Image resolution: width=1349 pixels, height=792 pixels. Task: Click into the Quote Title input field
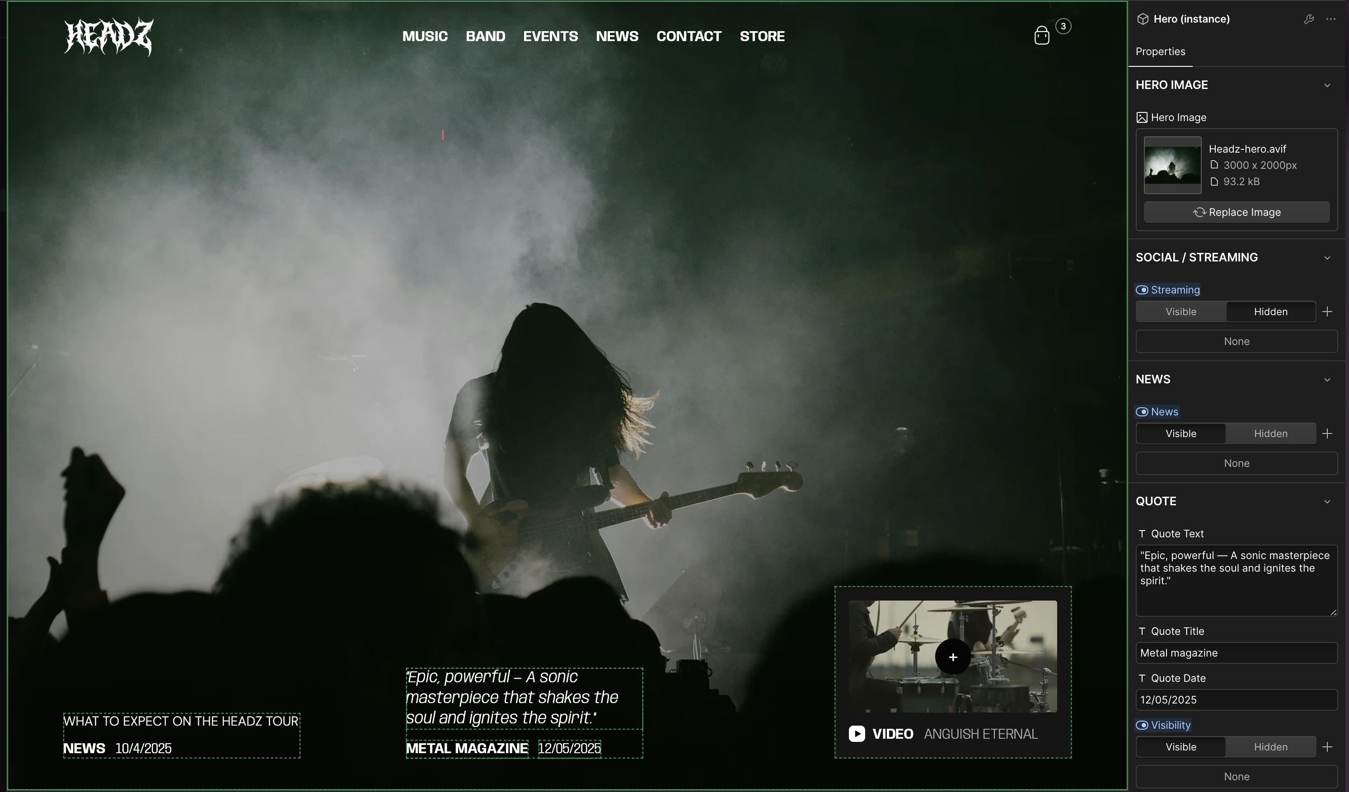coord(1237,653)
